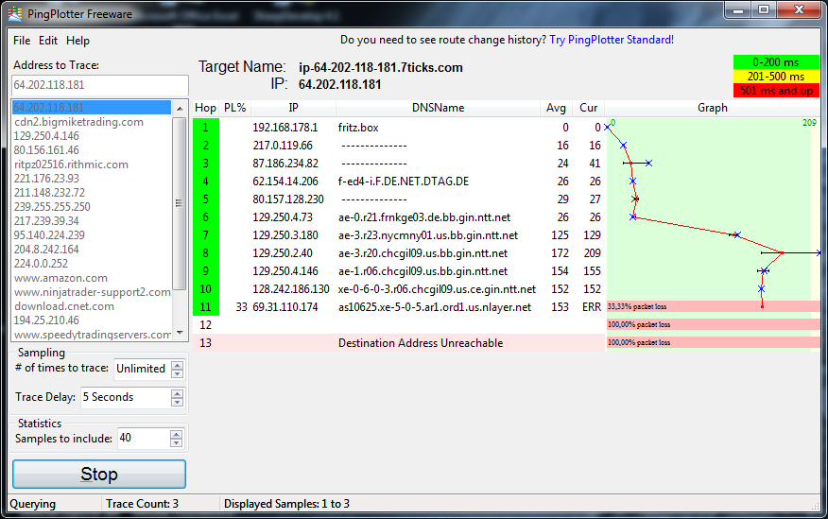
Task: Select 80.156.161.46 in the address list
Action: coord(92,150)
